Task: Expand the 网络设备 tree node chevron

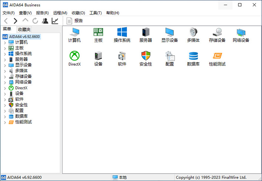Action: (x=5, y=82)
